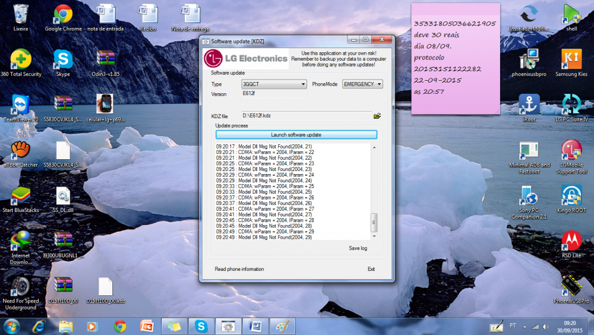
Task: Open the celular+lg+p69 image file
Action: point(105,108)
